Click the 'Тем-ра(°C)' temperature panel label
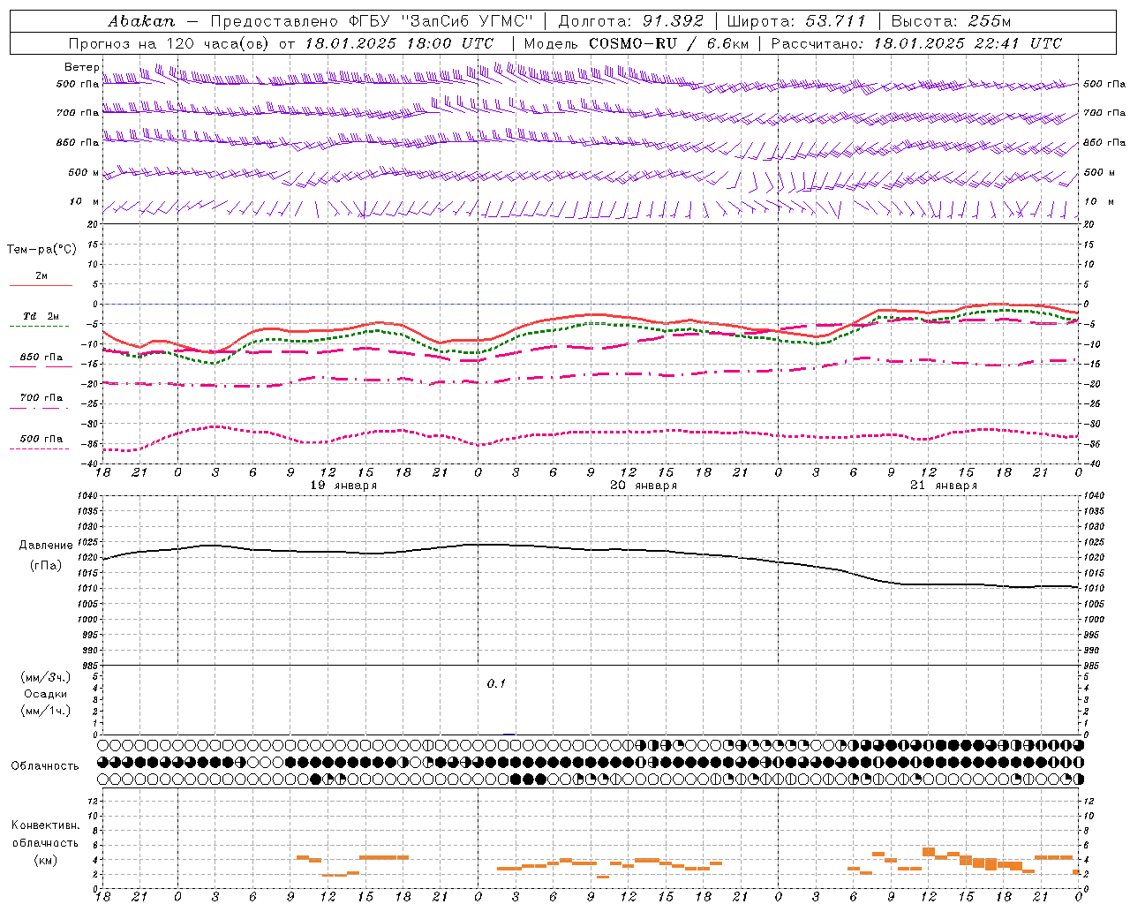This screenshot has width=1130, height=904. click(41, 250)
